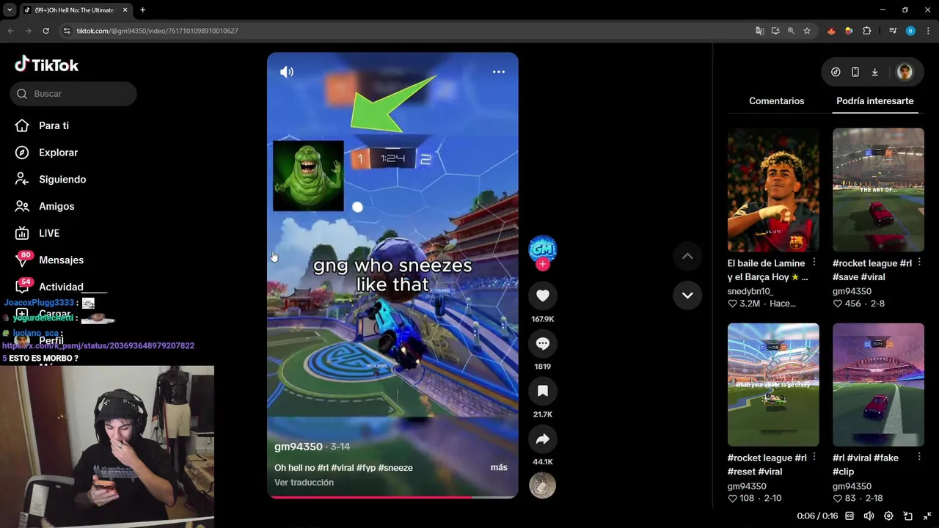Open a new browser tab

pos(142,10)
